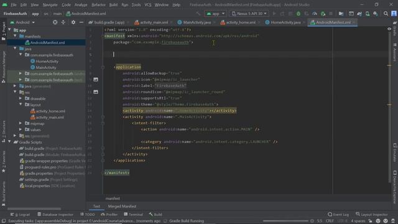Switch to HomeActivity.java editor tab
The image size is (398, 224).
283,22
